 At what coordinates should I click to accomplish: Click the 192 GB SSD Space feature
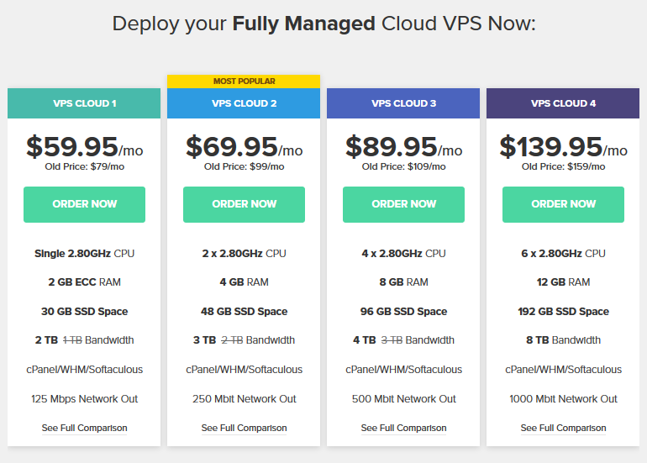(563, 312)
